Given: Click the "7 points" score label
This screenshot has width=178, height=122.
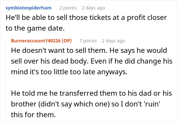Looking at the screenshot, I should [x=88, y=41].
